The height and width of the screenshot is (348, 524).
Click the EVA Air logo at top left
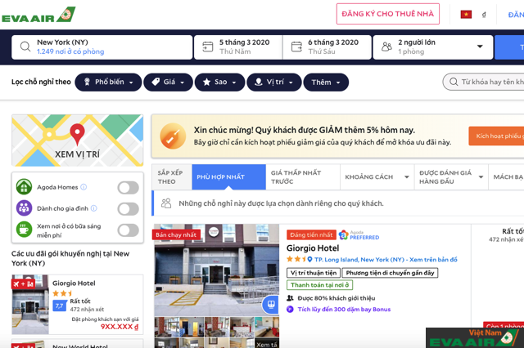(x=38, y=15)
